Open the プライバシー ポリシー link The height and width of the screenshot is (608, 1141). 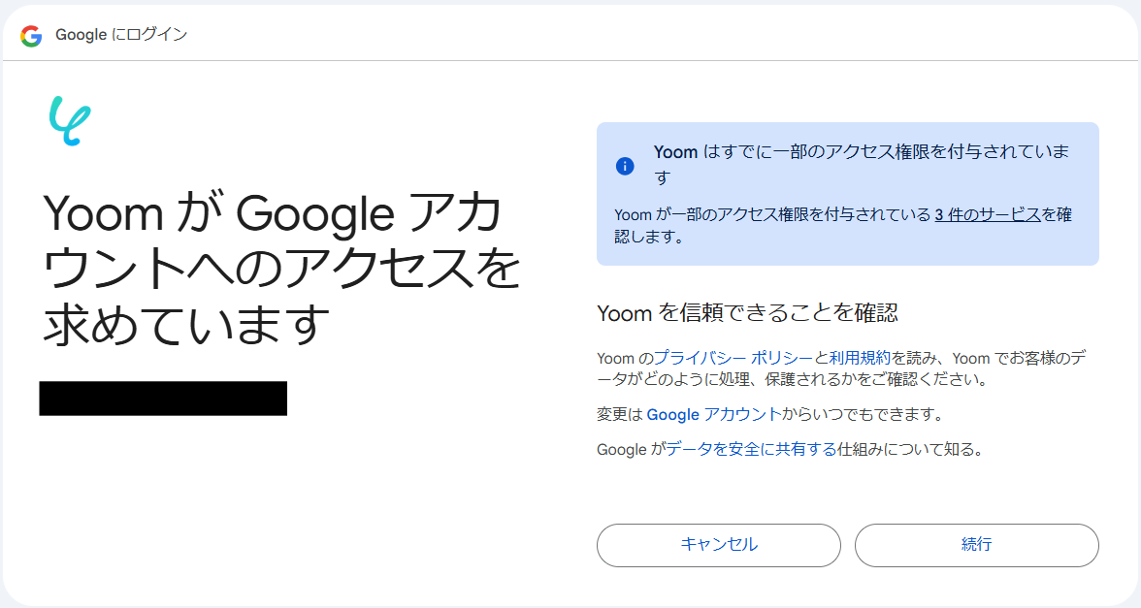click(x=733, y=358)
